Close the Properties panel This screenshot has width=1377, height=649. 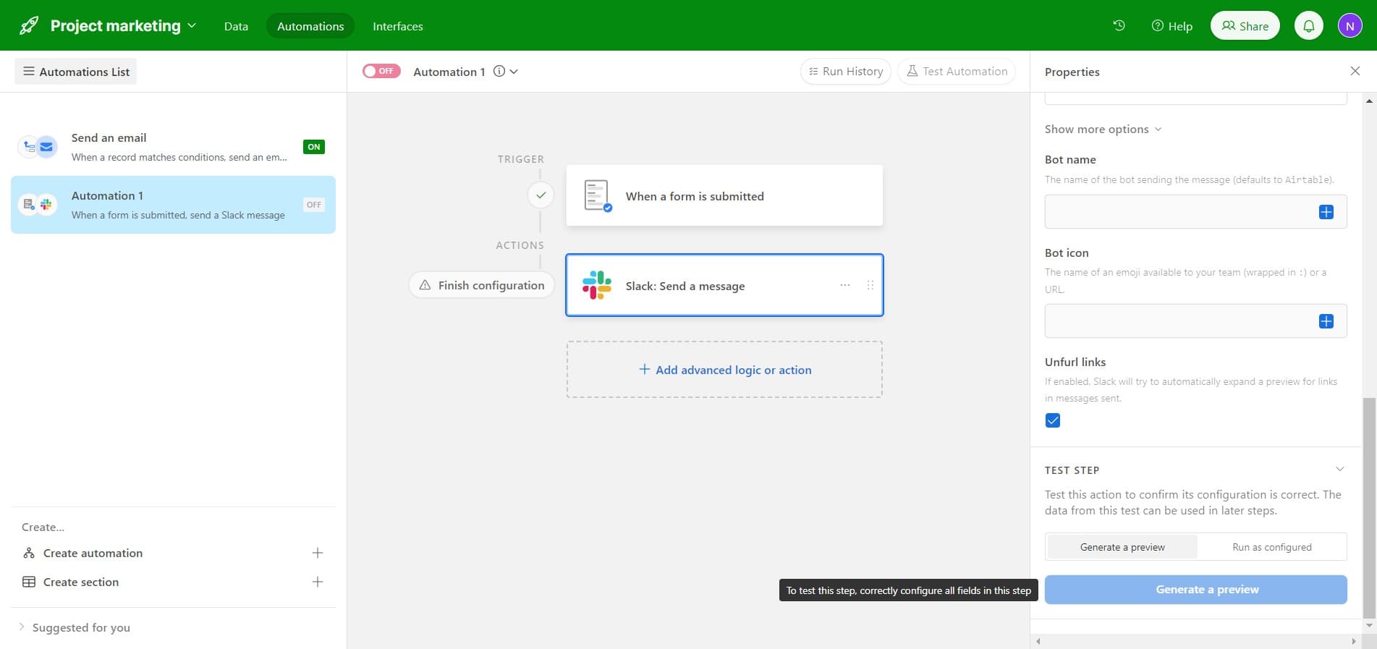(x=1355, y=71)
